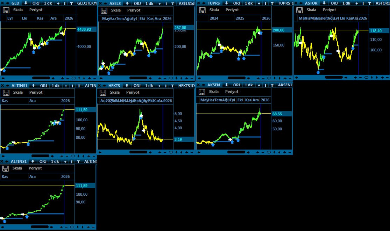The width and height of the screenshot is (390, 231).
Task: Toggle ORJ mode in the ASELS window
Action: (x=137, y=3)
